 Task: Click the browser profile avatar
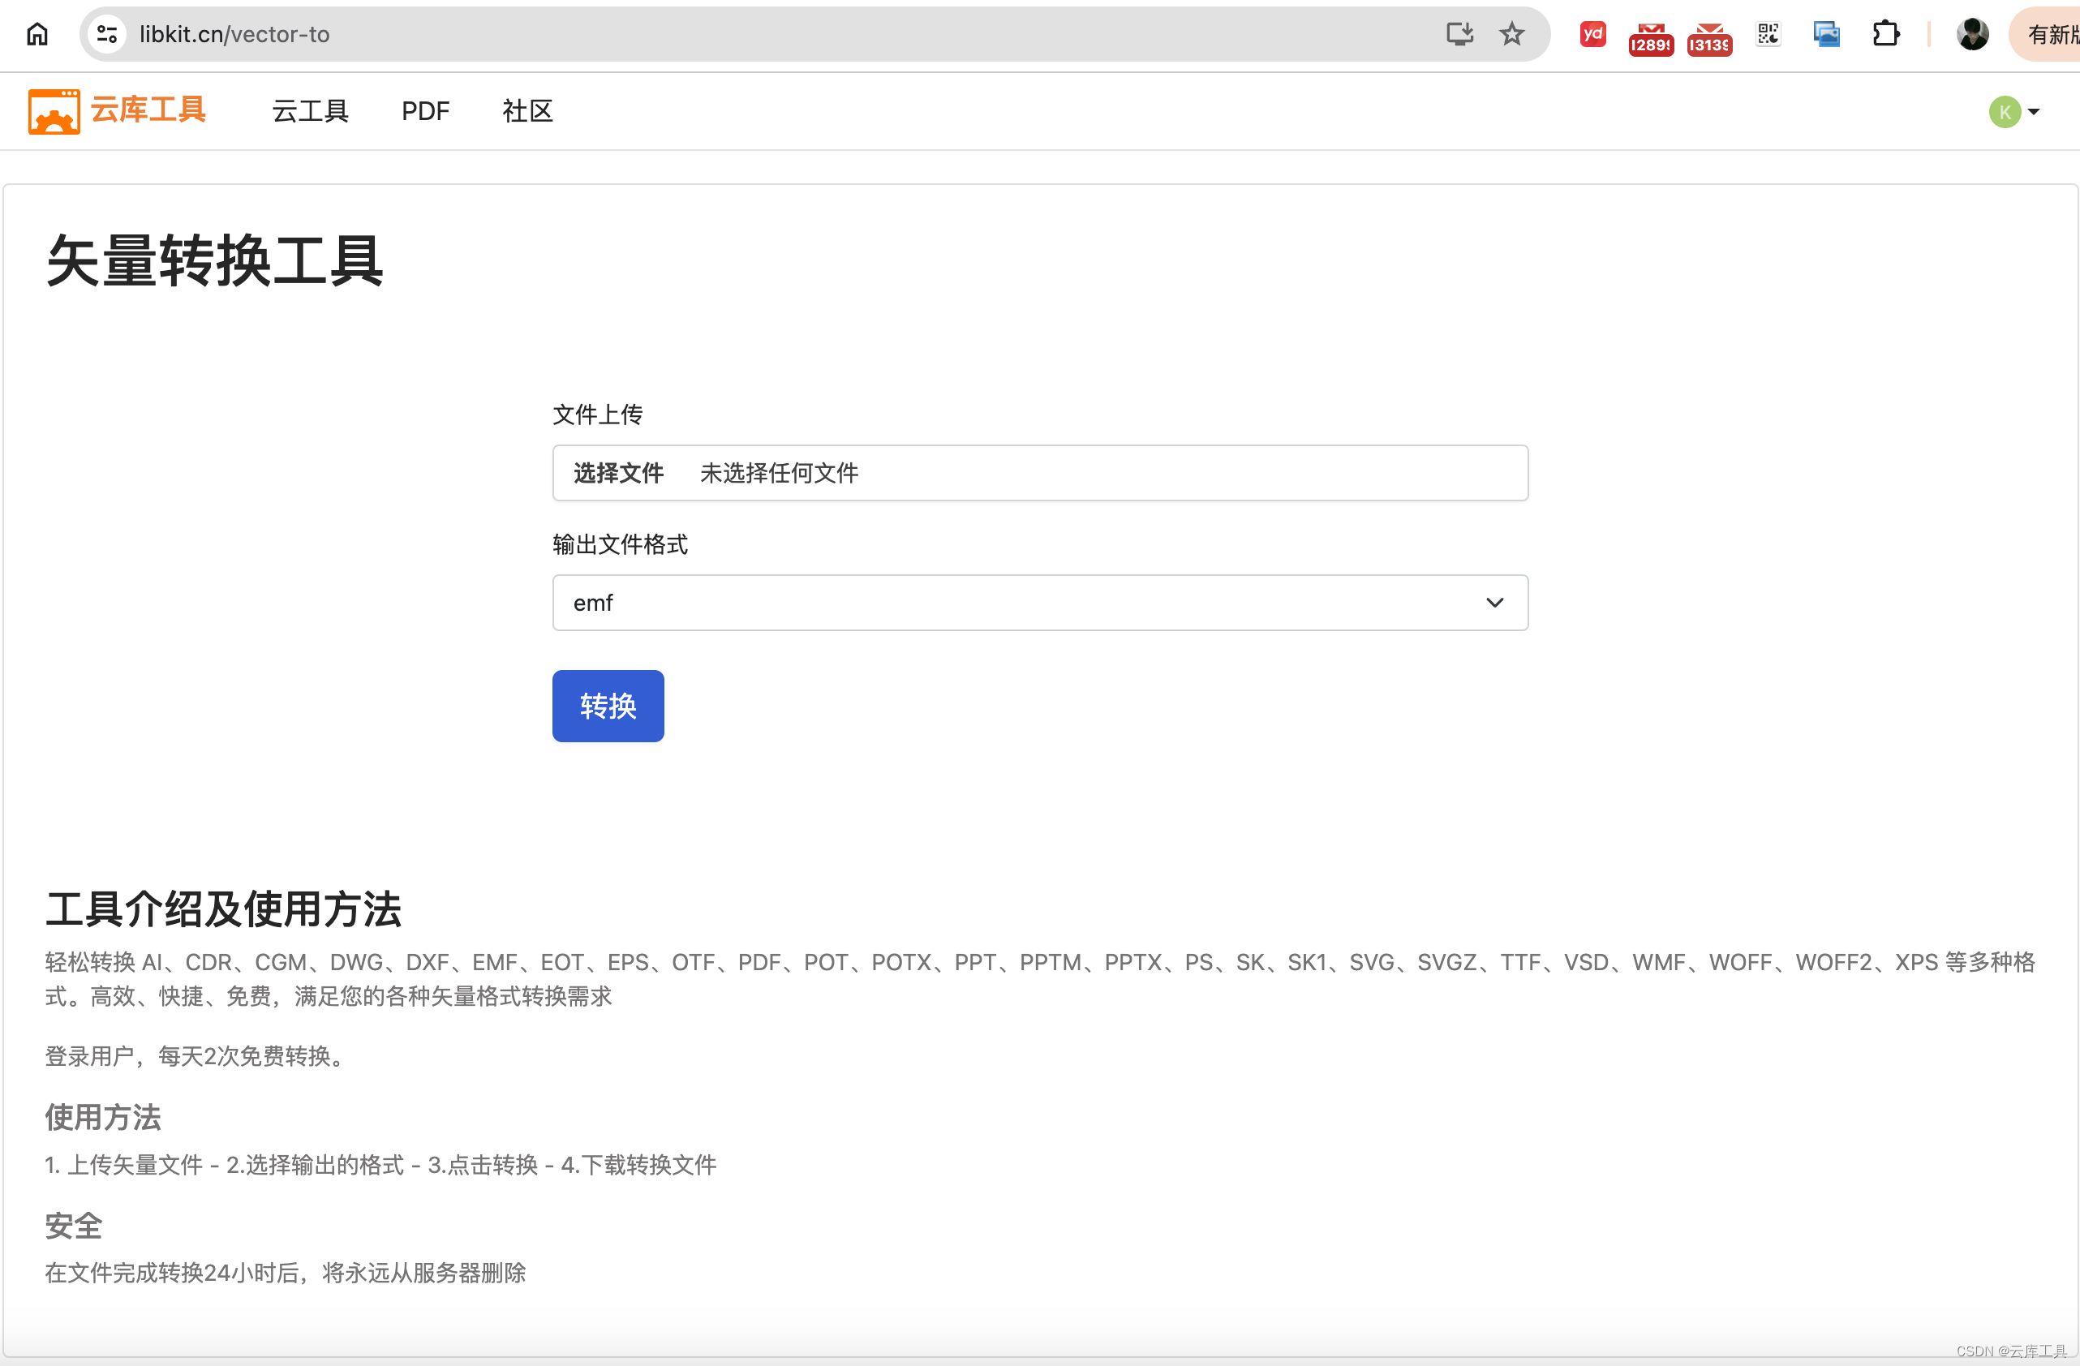(x=1972, y=34)
